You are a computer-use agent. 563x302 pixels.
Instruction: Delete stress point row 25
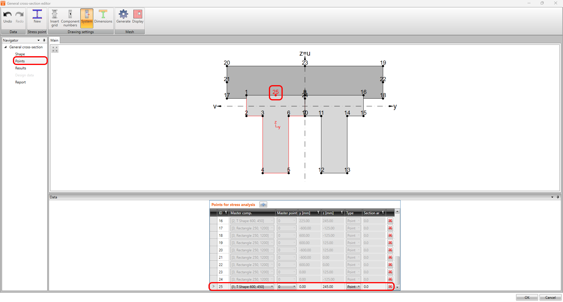tap(390, 286)
